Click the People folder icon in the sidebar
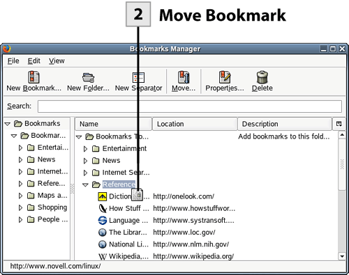Viewport: 349px width, 275px height. [x=31, y=219]
